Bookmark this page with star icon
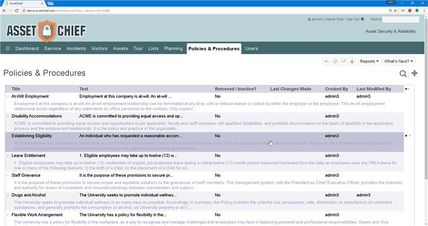 click(395, 11)
